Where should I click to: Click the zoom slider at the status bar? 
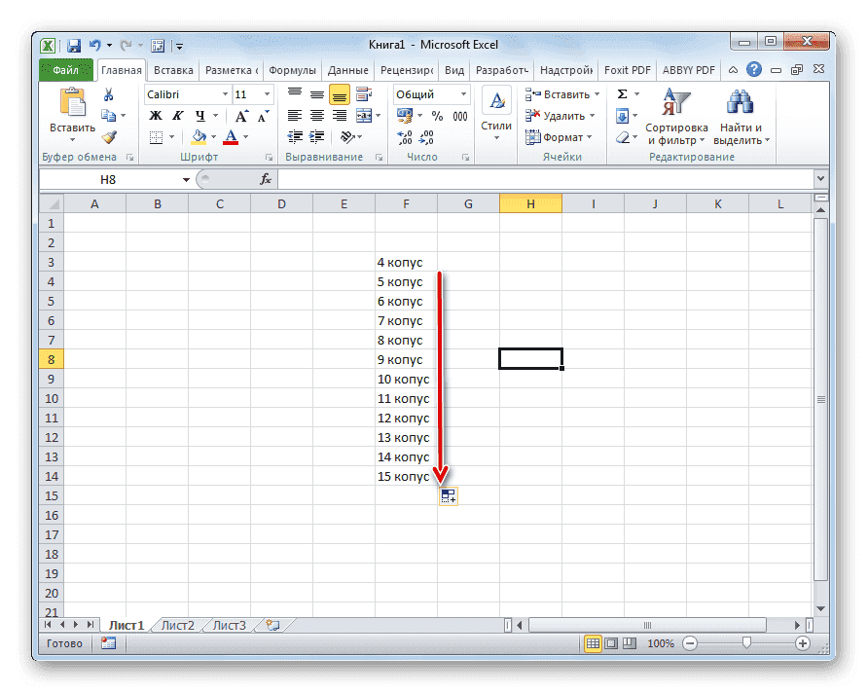tap(746, 643)
